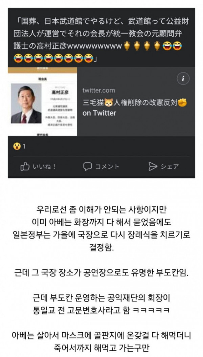This screenshot has height=357, width=203.
Task: Open the 三毛猫 on Twitter link title
Action: (135, 108)
